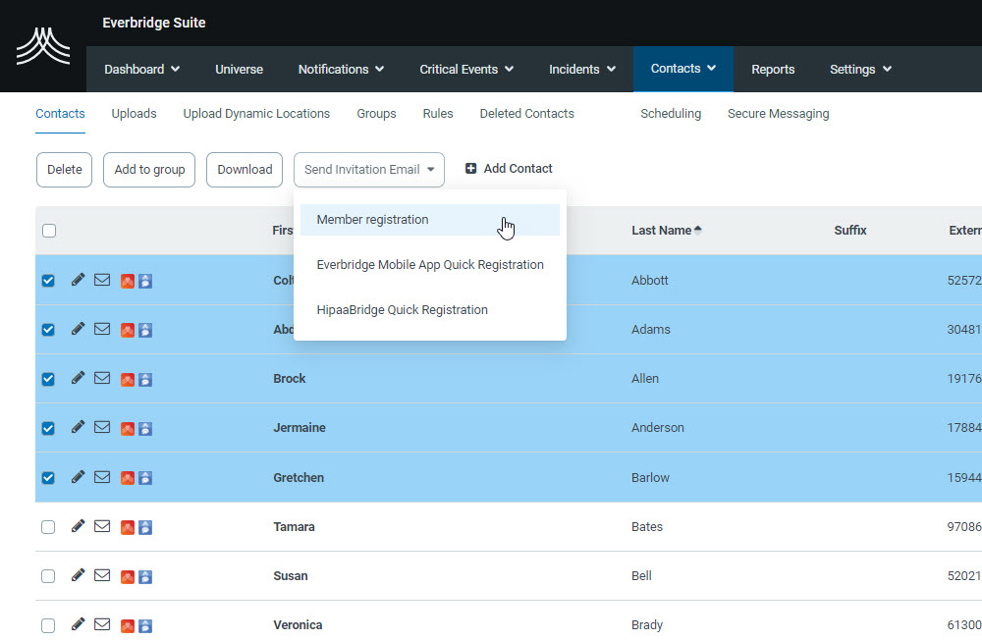The image size is (982, 641).
Task: Switch to the Rules tab
Action: click(438, 113)
